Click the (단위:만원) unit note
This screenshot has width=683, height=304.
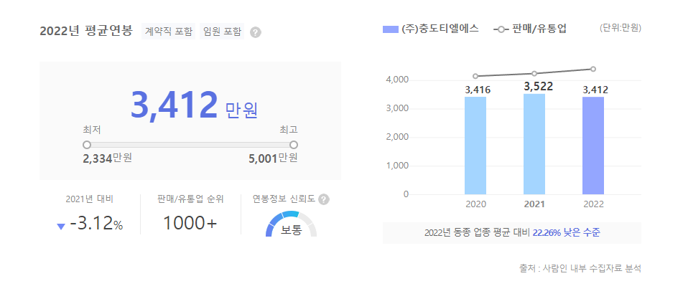[x=621, y=28]
